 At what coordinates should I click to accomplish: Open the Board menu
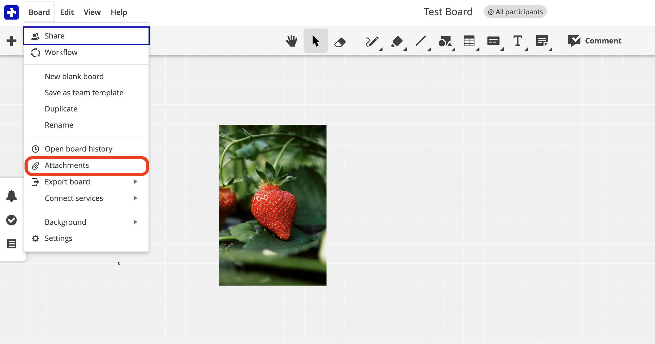[x=39, y=12]
